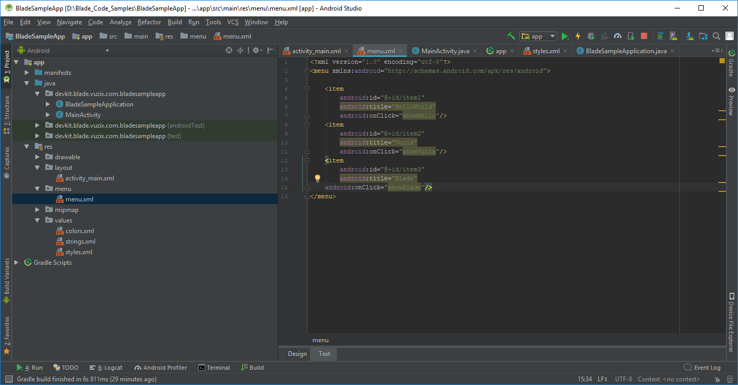Screen dimensions: 738x385
Task: Attach debugger to Android process icon
Action: tap(631, 36)
